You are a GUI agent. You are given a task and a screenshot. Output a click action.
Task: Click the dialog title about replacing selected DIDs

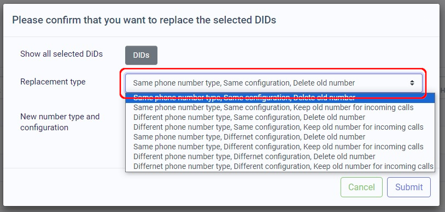pos(144,20)
